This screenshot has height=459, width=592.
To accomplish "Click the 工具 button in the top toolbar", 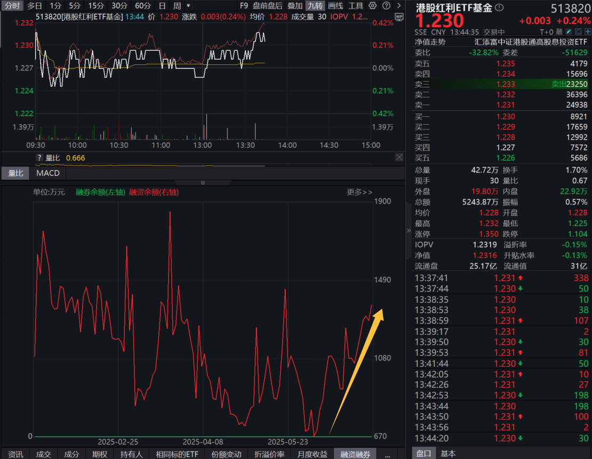I will tap(355, 6).
